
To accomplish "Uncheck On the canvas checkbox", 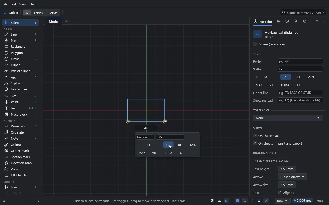I will (255, 136).
